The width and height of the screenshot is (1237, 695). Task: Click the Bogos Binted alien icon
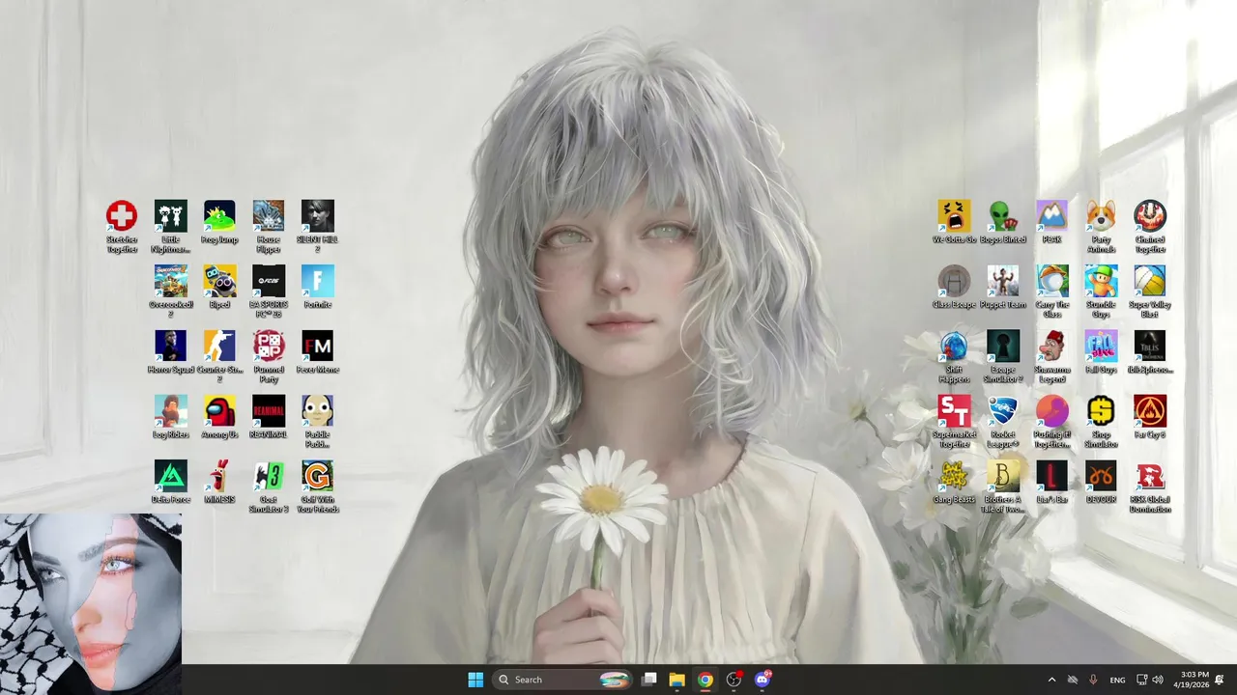pyautogui.click(x=1003, y=216)
